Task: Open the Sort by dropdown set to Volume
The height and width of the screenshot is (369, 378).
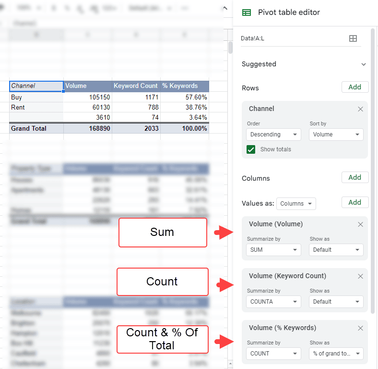Action: (336, 135)
